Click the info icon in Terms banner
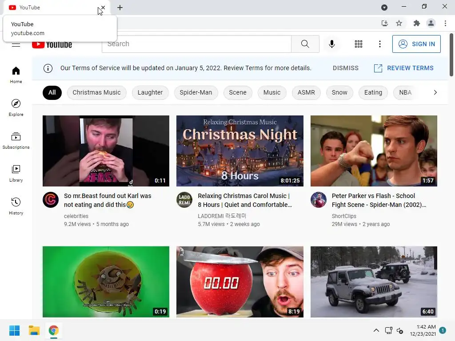The image size is (455, 341). 48,68
